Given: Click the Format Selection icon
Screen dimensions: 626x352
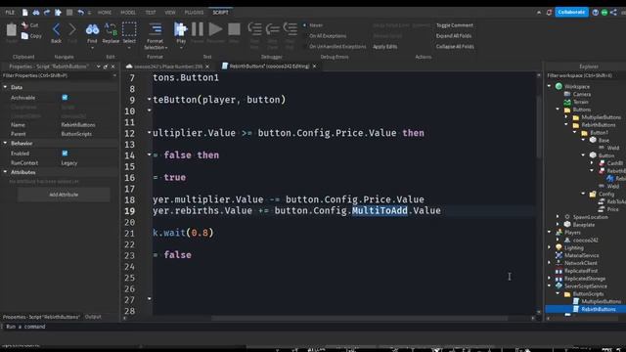Looking at the screenshot, I should [x=156, y=29].
